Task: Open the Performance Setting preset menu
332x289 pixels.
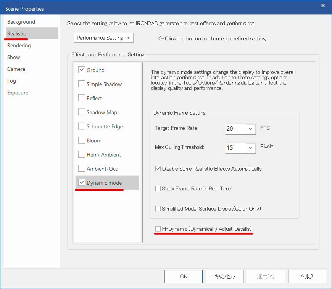Action: pos(103,38)
